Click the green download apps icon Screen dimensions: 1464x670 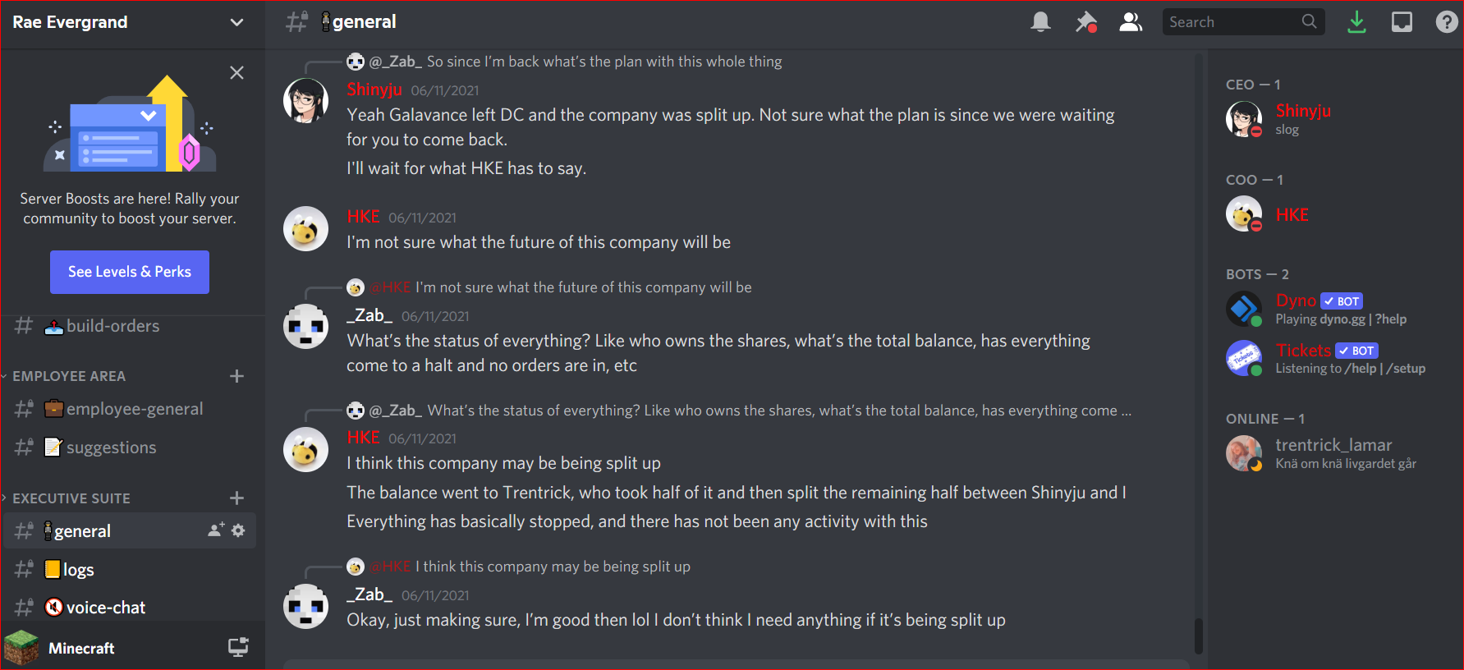point(1356,22)
